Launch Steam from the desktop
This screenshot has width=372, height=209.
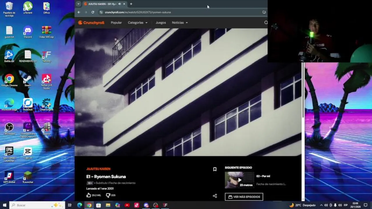[x=28, y=80]
